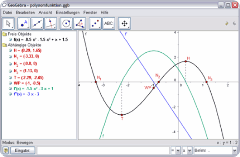Open the Befehl command dropdown
The image size is (240, 157).
235,150
